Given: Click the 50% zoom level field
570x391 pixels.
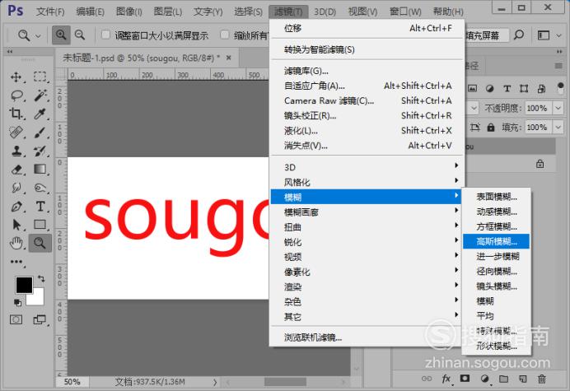Looking at the screenshot, I should tap(72, 382).
